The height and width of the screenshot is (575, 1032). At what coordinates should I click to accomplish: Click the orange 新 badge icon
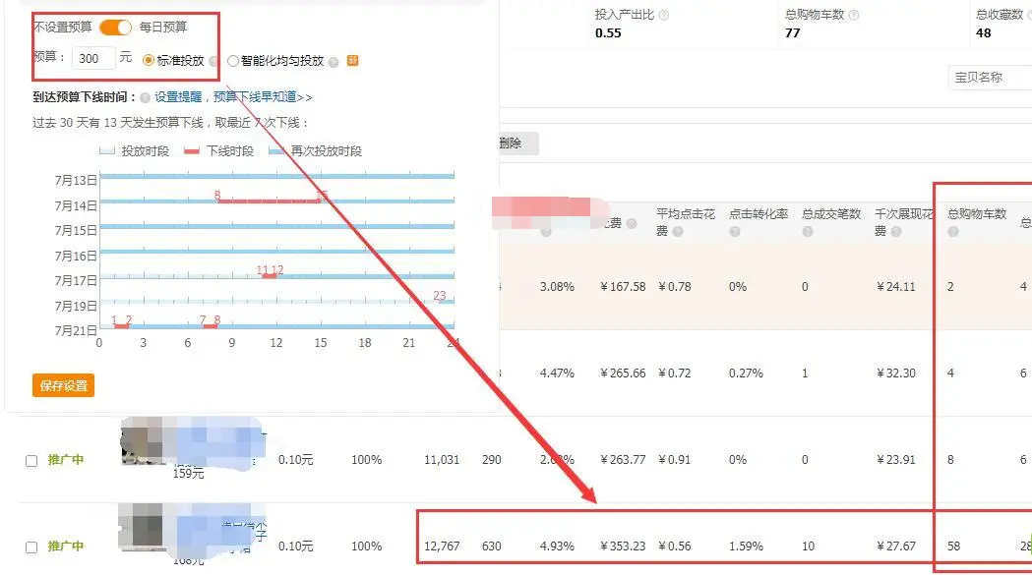point(353,61)
